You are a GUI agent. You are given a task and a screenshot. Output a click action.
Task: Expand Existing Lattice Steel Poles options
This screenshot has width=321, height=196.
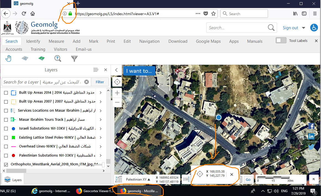[x=101, y=138]
